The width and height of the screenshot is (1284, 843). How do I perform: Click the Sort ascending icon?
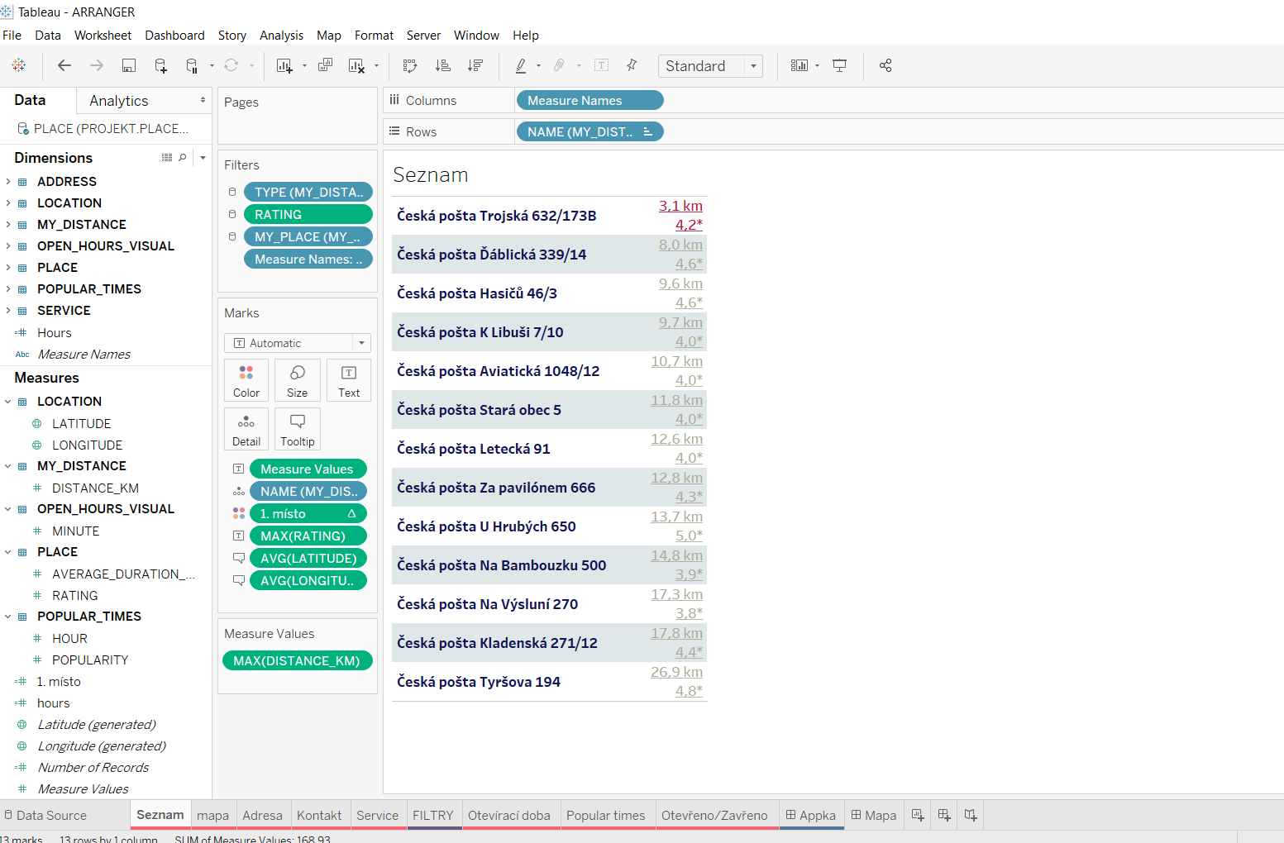pos(443,65)
